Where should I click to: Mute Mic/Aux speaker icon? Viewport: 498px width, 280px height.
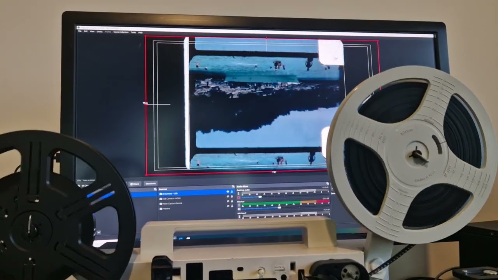239,209
